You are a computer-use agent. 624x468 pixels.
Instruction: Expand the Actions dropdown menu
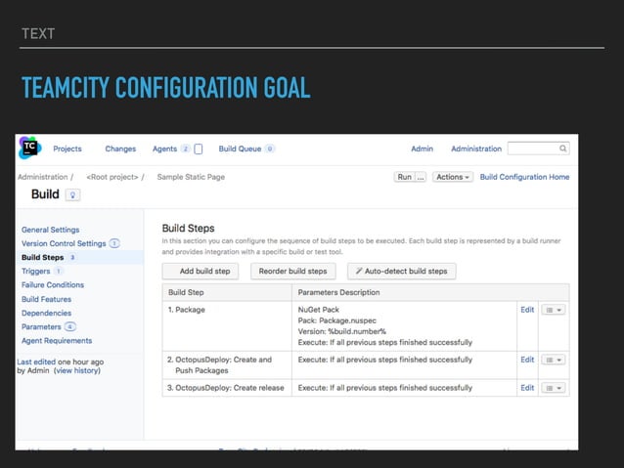pyautogui.click(x=453, y=177)
